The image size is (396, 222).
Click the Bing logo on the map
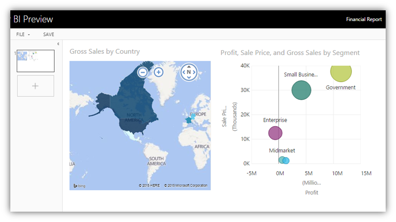tap(79, 185)
